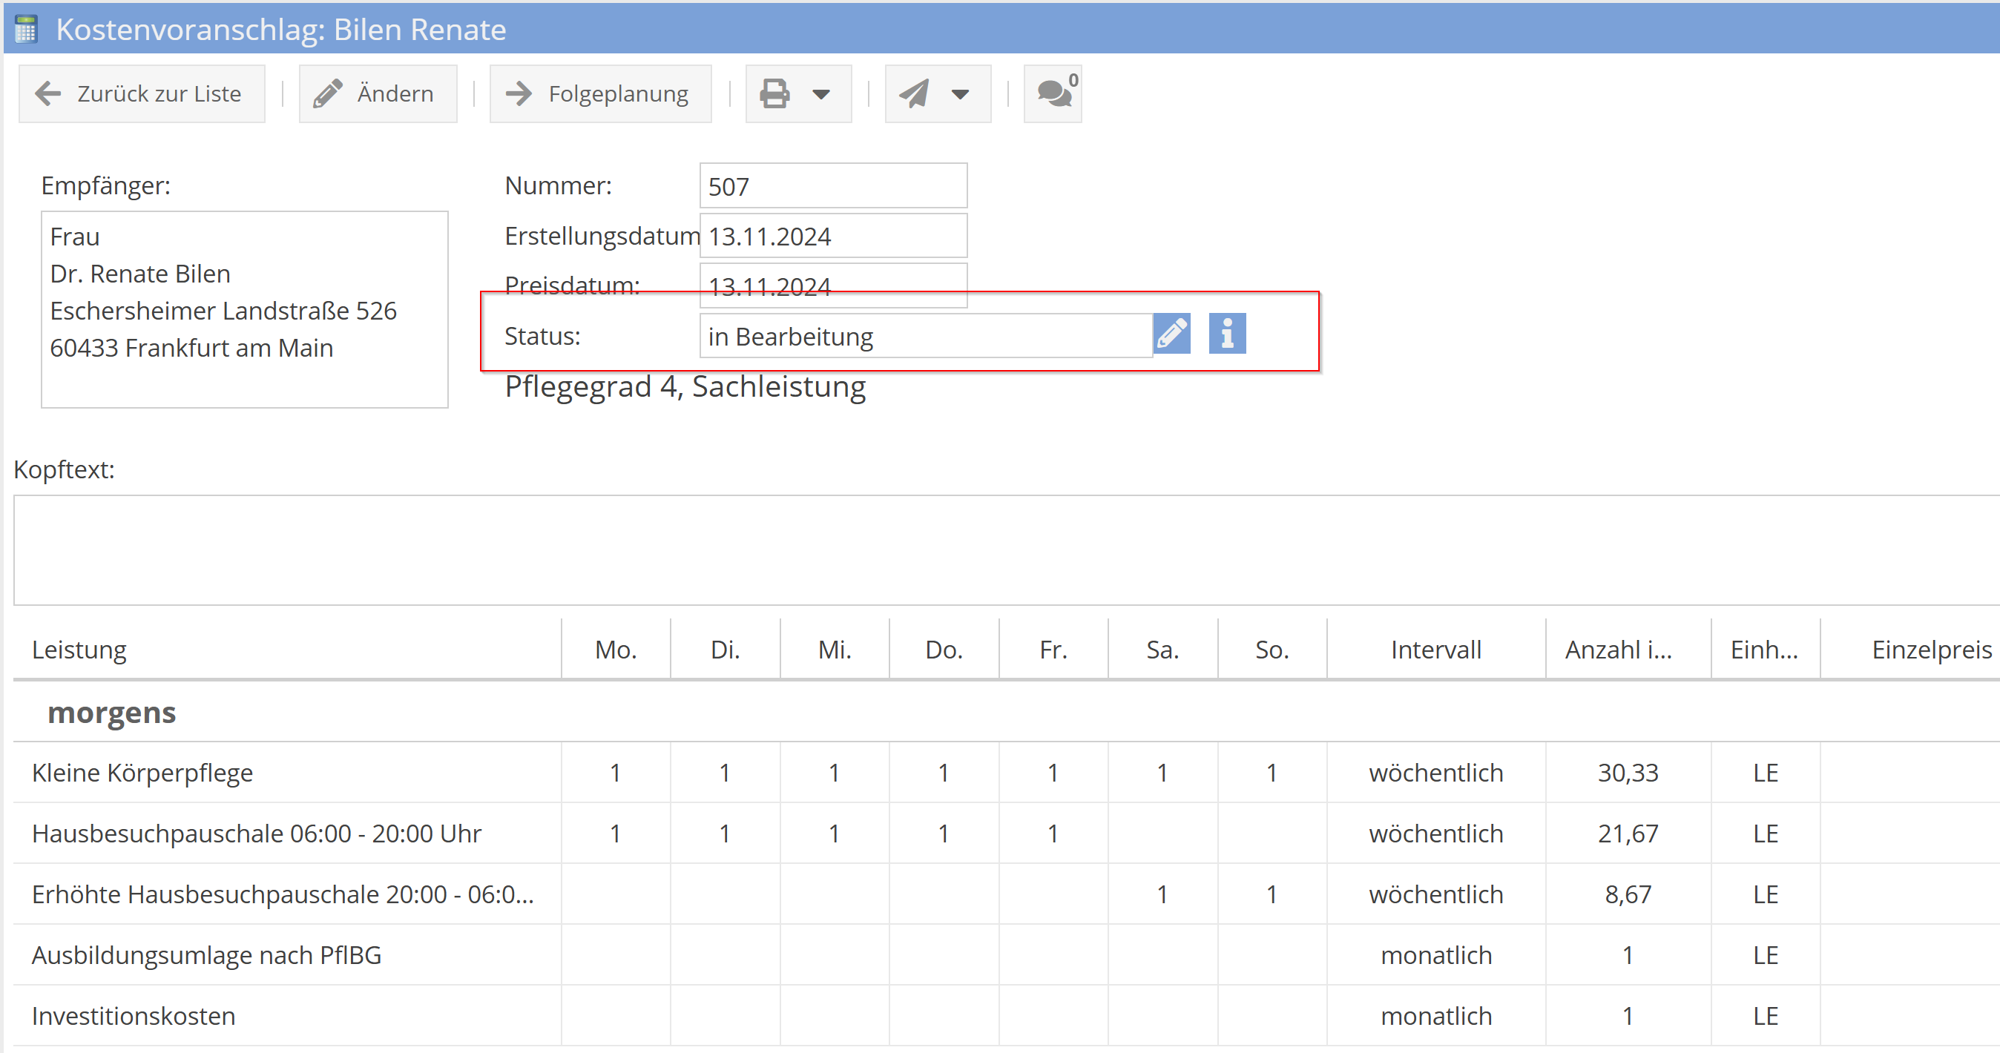
Task: Expand the print dropdown arrow
Action: 820,95
